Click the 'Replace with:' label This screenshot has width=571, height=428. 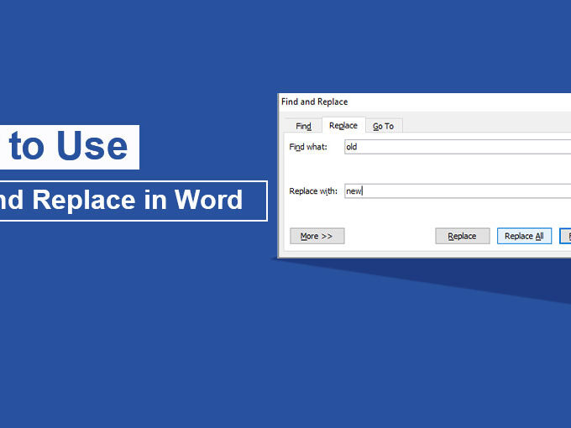coord(313,191)
